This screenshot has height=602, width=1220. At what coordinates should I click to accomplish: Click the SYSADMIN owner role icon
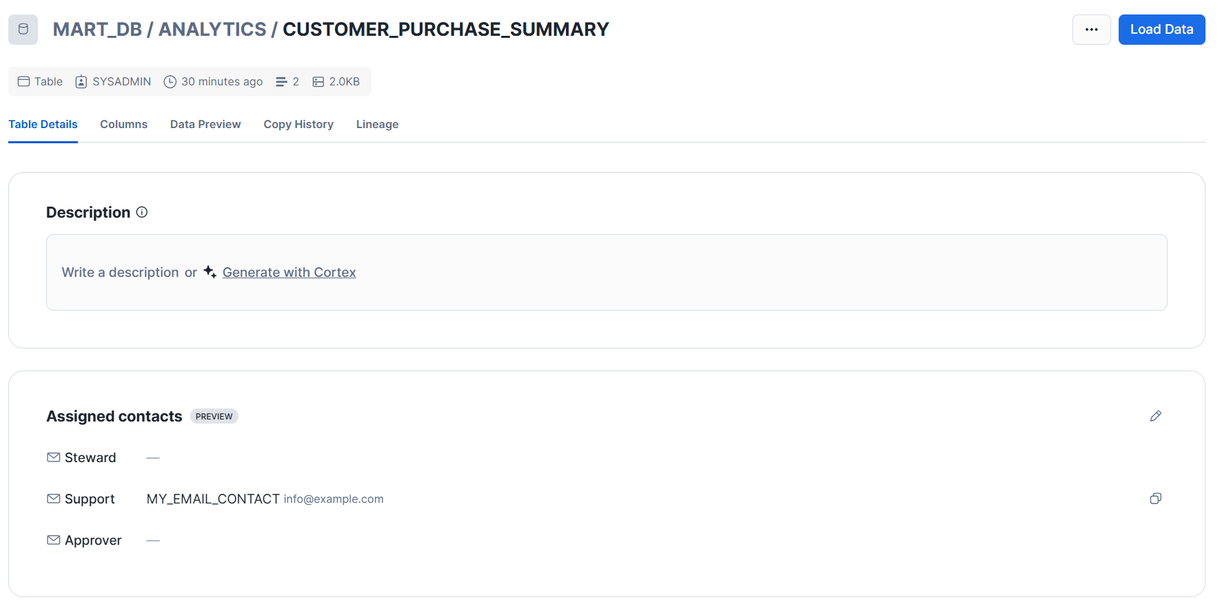(81, 81)
